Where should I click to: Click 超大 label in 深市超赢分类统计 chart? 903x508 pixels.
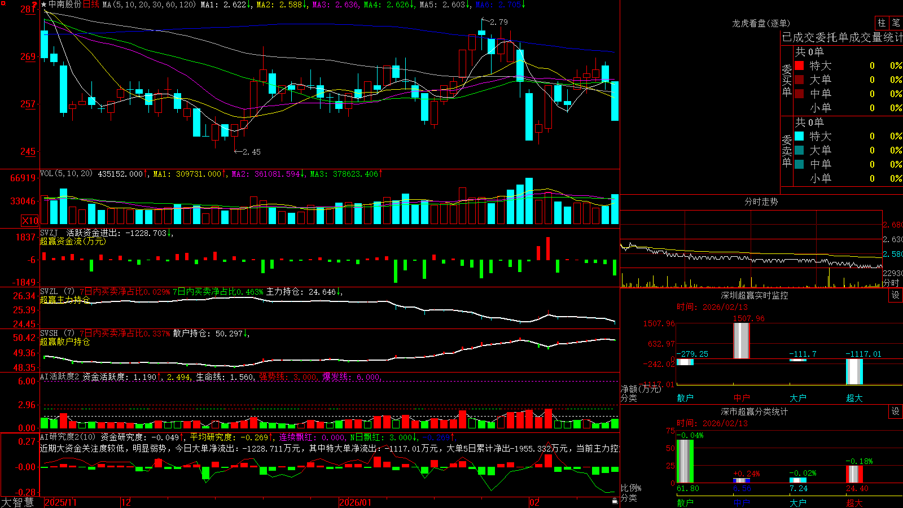click(x=854, y=503)
